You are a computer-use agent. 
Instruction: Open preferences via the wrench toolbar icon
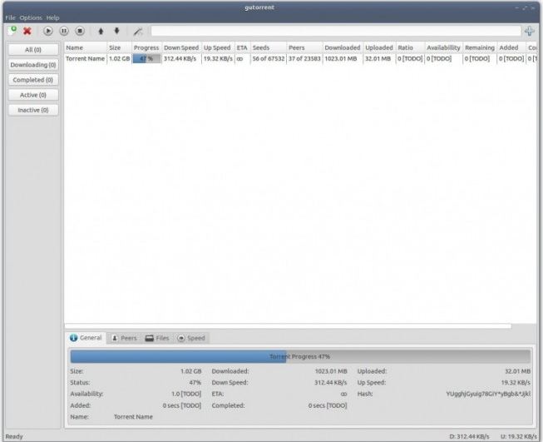click(138, 31)
